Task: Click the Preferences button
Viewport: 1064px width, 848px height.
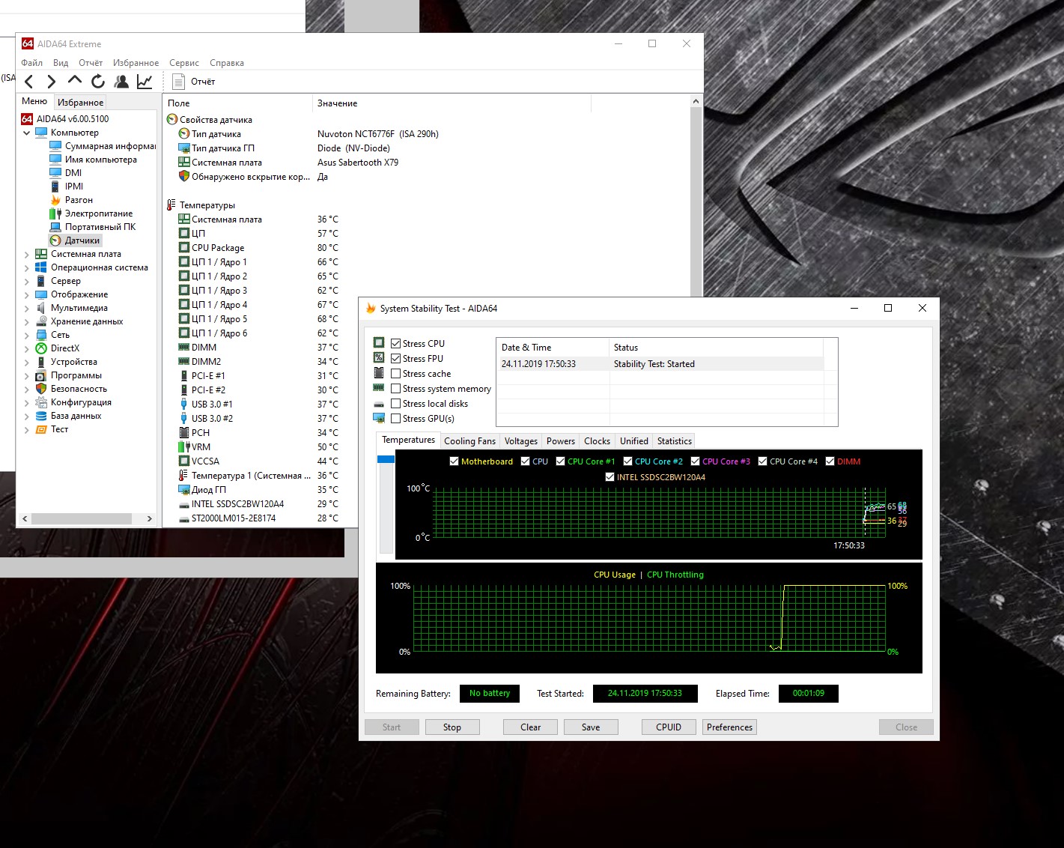Action: point(729,727)
